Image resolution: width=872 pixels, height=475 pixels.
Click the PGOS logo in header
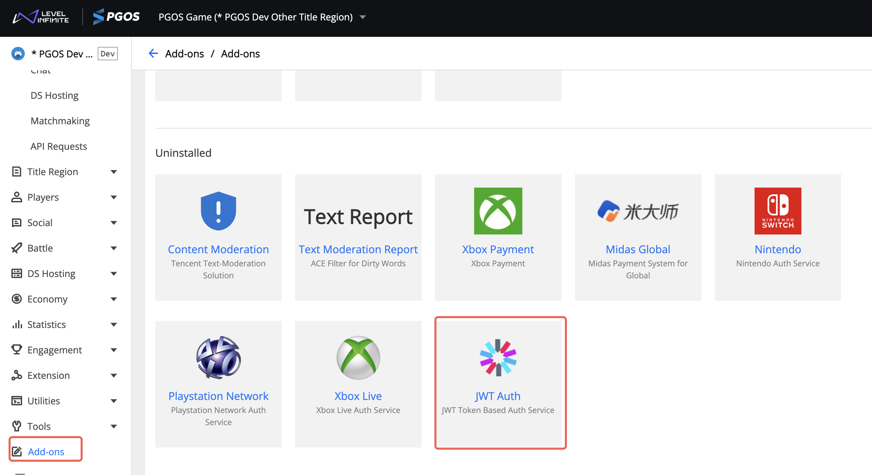click(116, 17)
